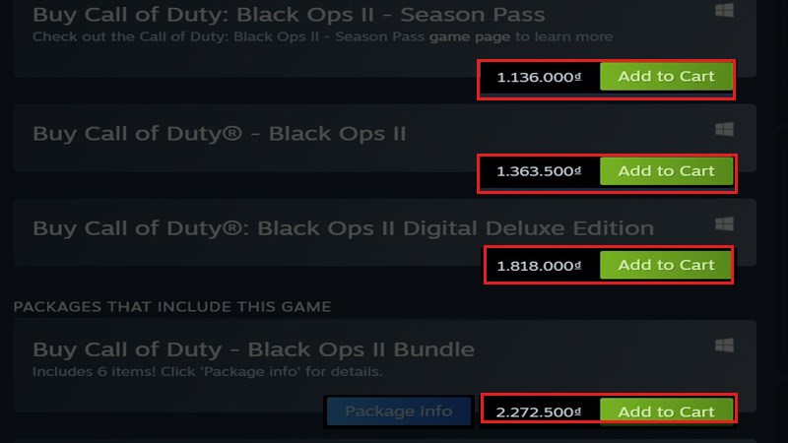Click Windows icon beside Buy Call of Duty® - Black Ops II

point(724,130)
